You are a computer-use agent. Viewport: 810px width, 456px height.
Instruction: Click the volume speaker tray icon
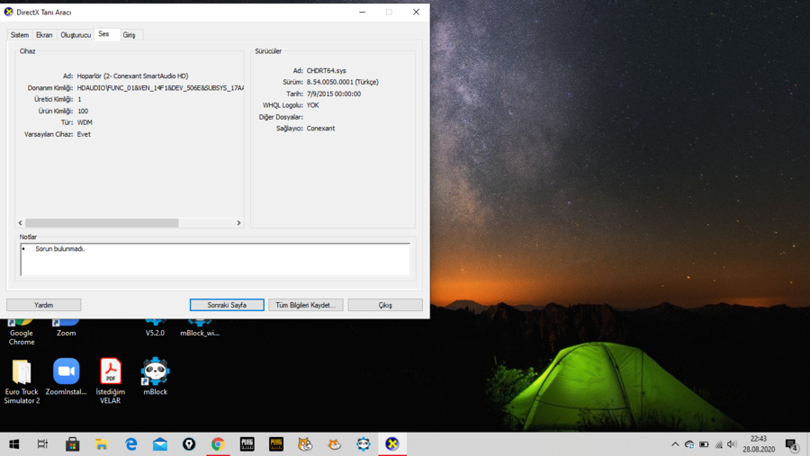coord(732,444)
